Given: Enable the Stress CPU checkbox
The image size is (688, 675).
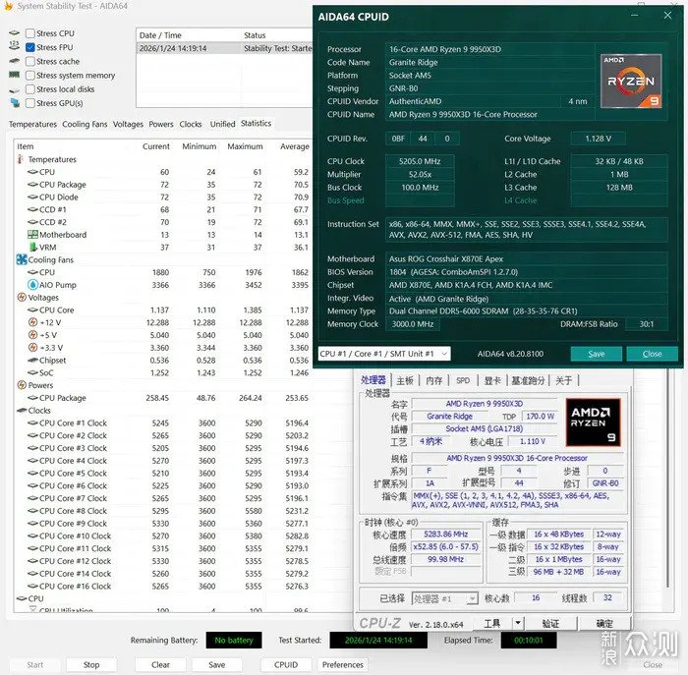Looking at the screenshot, I should pos(30,33).
